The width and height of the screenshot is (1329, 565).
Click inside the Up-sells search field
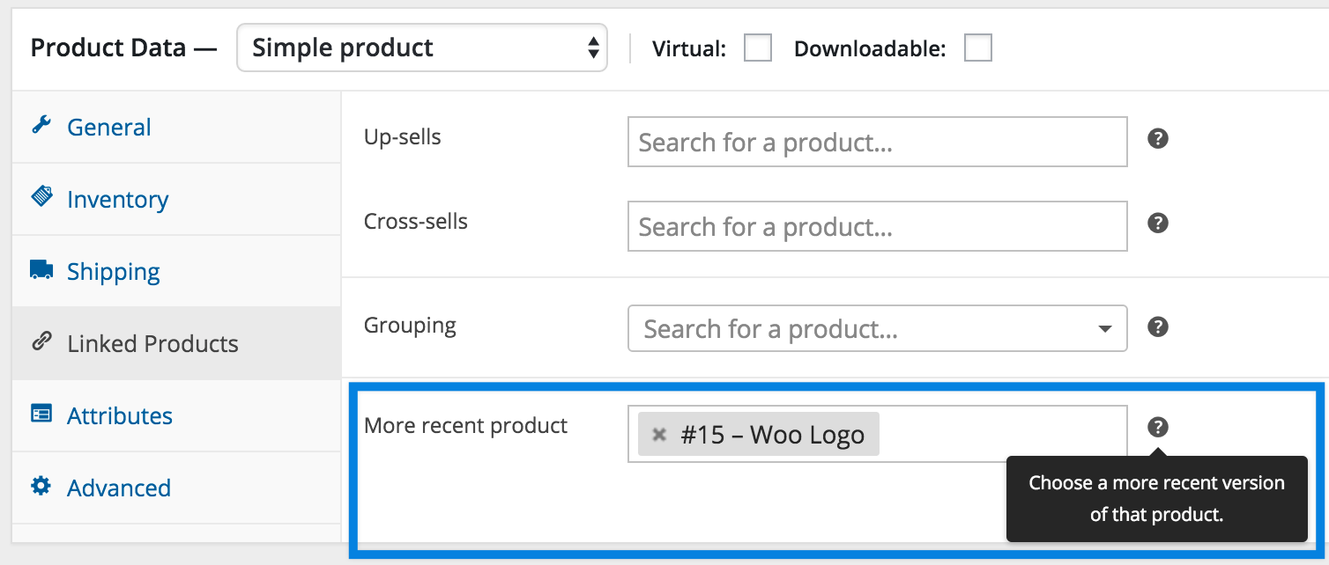coord(877,142)
